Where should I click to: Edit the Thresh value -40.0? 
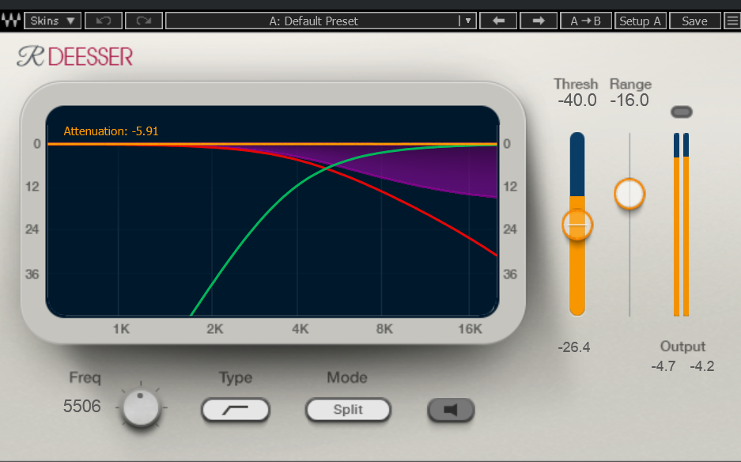click(577, 100)
